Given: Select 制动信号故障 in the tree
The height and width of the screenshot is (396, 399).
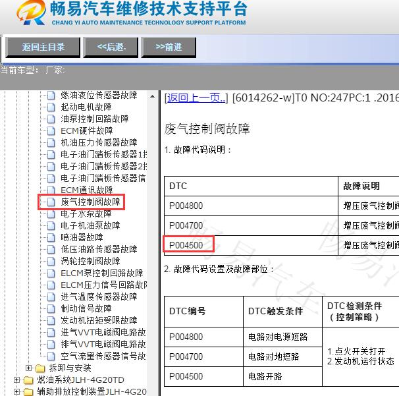Looking at the screenshot, I should tap(86, 308).
